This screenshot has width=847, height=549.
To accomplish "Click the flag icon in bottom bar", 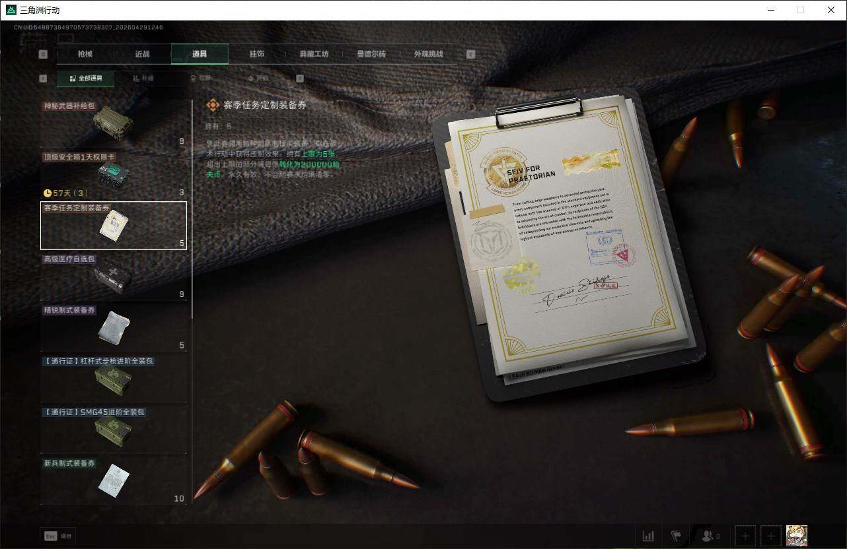I will click(676, 536).
